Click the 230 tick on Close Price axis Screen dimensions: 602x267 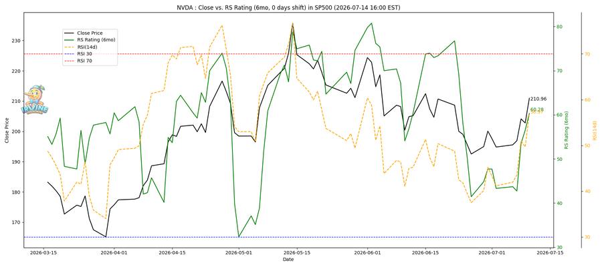coord(17,41)
